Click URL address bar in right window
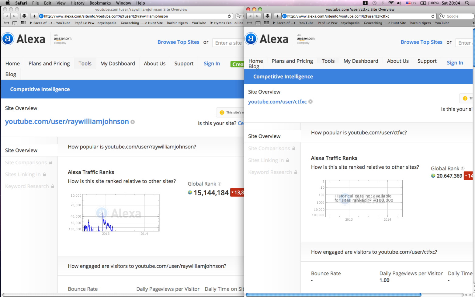 (359, 16)
